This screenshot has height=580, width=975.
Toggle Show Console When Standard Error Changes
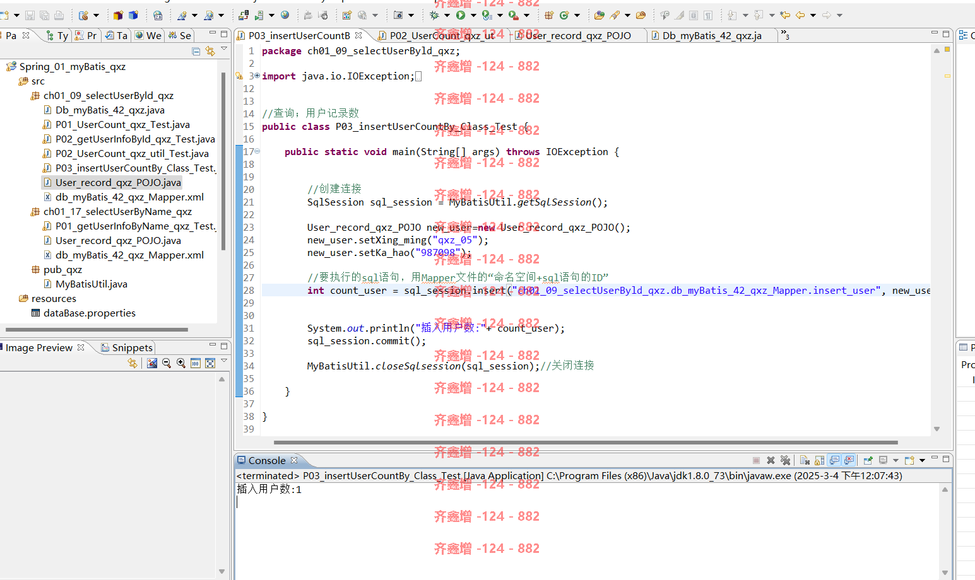tap(849, 460)
